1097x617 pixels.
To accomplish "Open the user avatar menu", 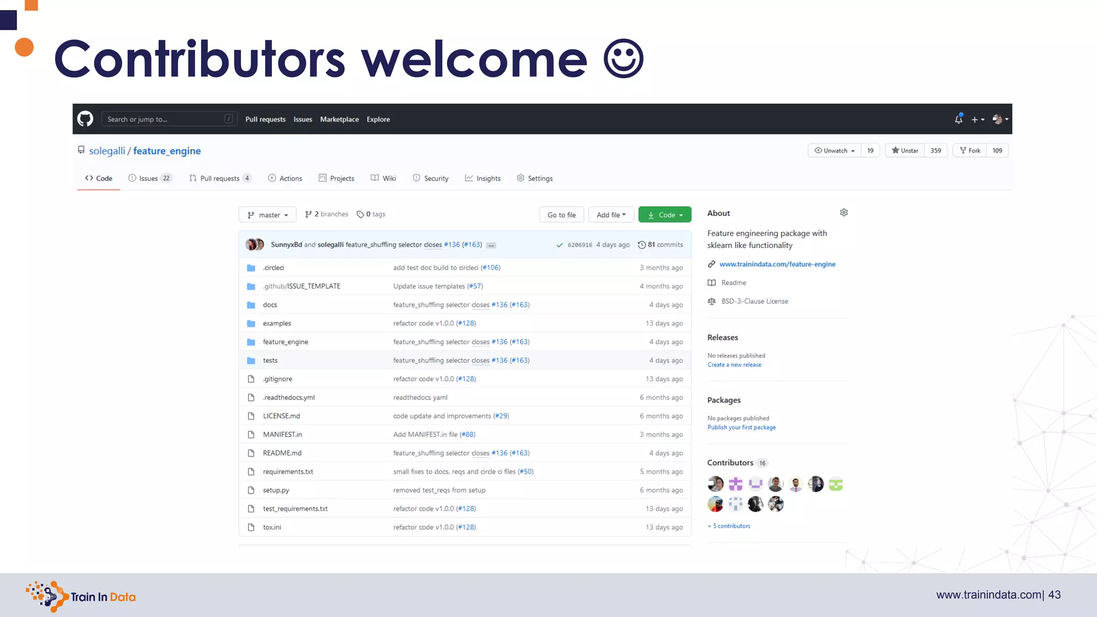I will tap(1000, 119).
